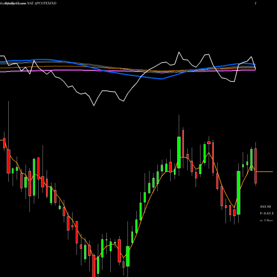Click the tallest green candlestick near the chart peak
This screenshot has height=277, width=277.
point(179,152)
